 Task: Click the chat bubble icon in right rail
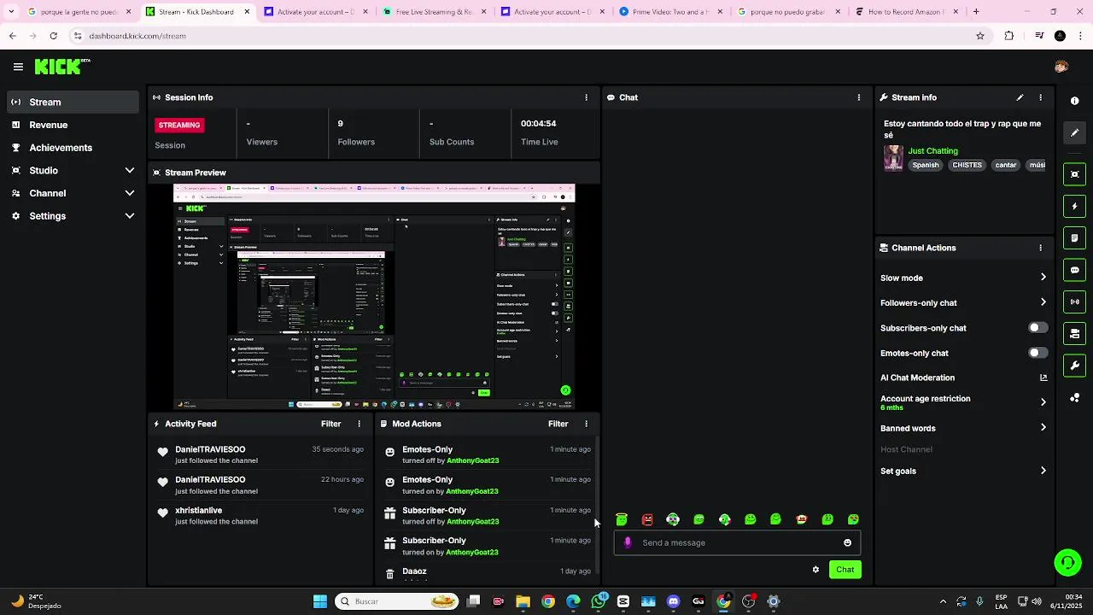tap(1074, 270)
